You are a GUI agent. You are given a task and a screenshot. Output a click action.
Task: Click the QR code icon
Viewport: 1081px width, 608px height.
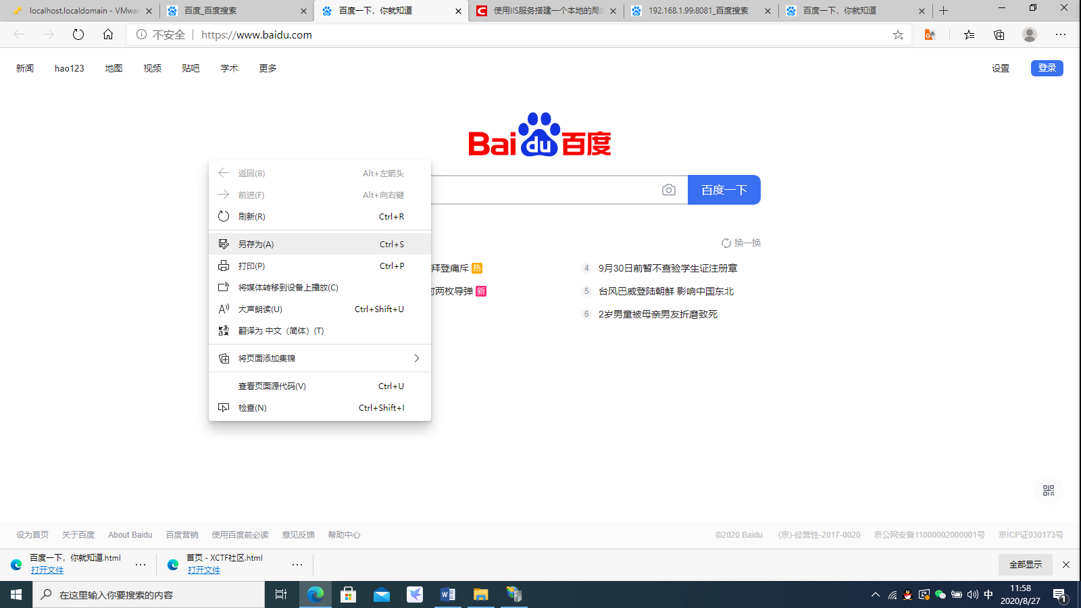[x=1049, y=490]
